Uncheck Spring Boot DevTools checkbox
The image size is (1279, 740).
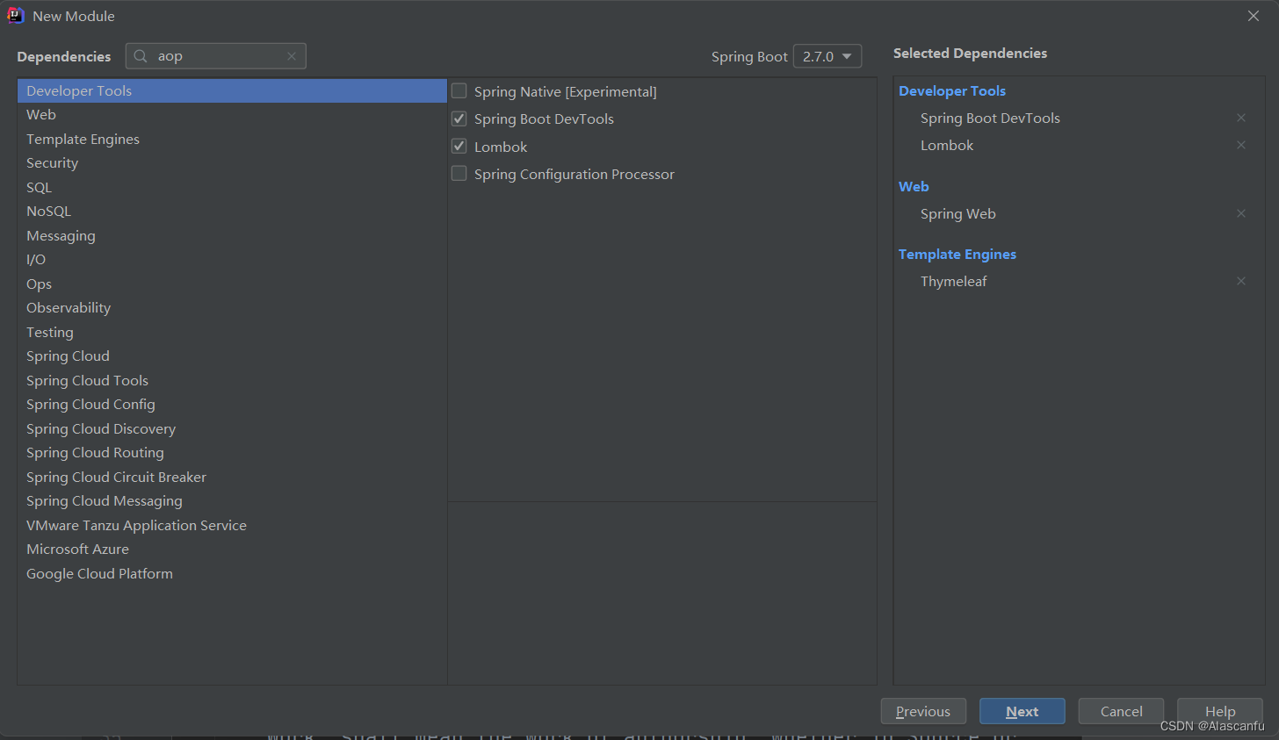click(x=459, y=119)
